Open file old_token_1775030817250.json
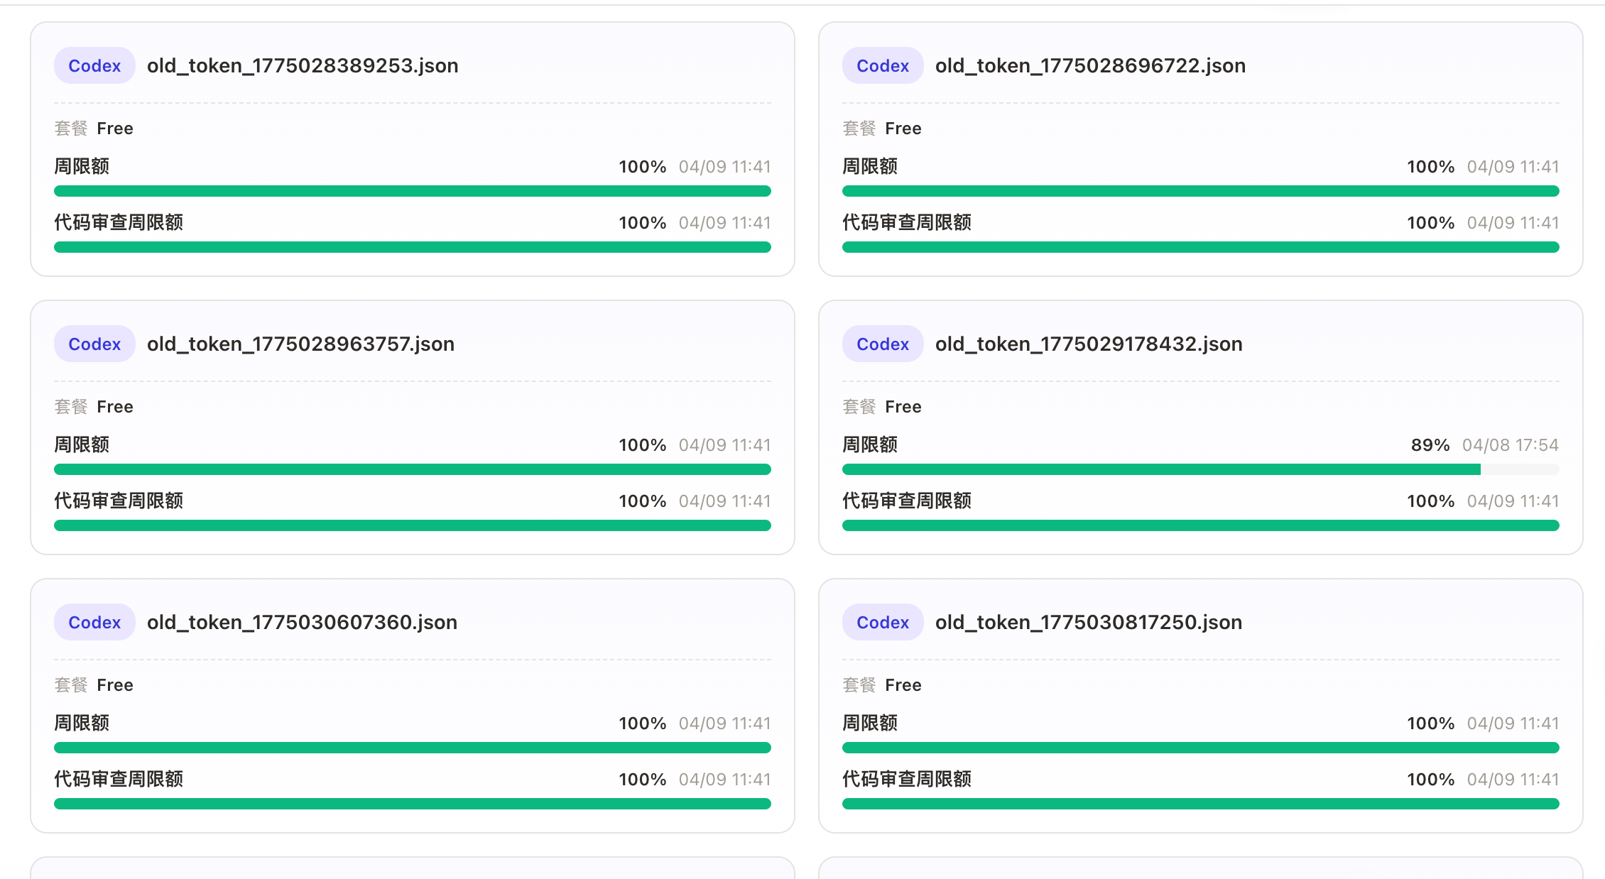Image resolution: width=1605 pixels, height=879 pixels. coord(1089,623)
